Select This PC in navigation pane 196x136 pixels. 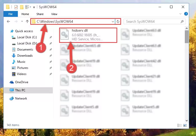pyautogui.click(x=28, y=90)
